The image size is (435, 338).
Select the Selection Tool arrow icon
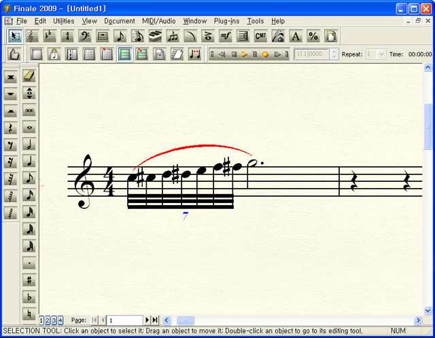[15, 36]
